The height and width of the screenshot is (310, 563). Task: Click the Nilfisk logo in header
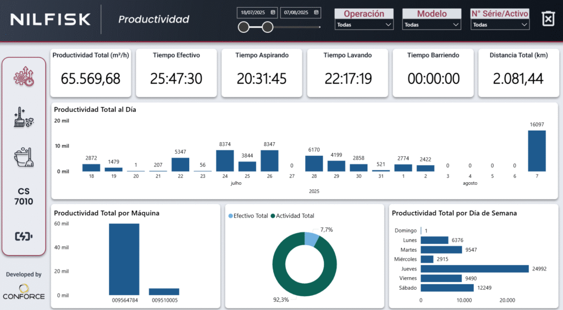[x=50, y=19]
